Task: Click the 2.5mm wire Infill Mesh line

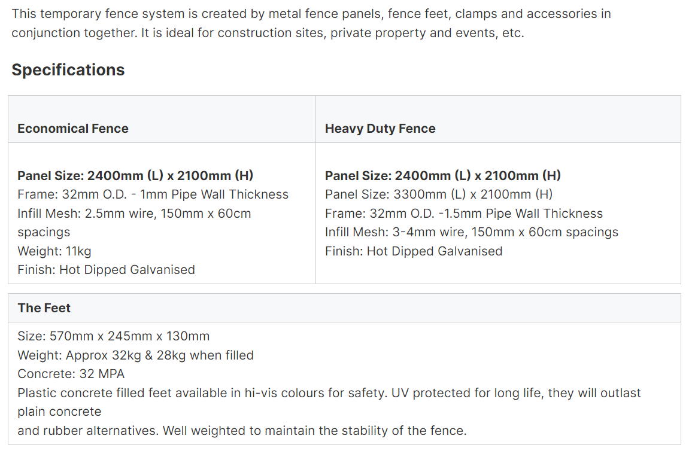Action: tap(134, 223)
